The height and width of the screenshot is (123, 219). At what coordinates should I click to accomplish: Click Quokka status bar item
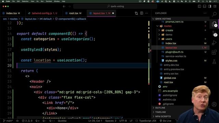pyautogui.click(x=62, y=121)
